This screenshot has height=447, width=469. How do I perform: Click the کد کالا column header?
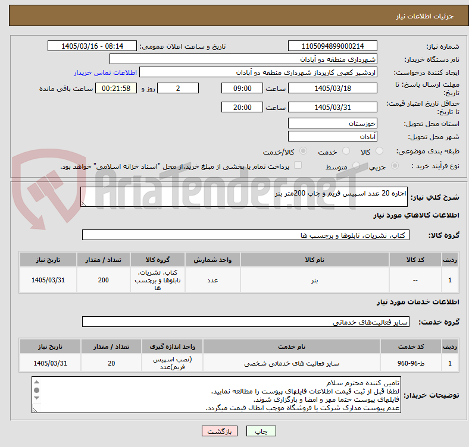tap(415, 260)
